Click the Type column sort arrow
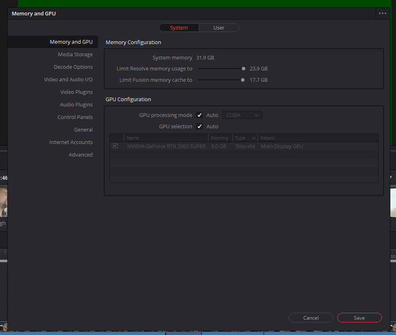This screenshot has width=396, height=335. 253,138
